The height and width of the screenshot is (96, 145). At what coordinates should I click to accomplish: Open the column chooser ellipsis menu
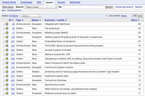143,20
